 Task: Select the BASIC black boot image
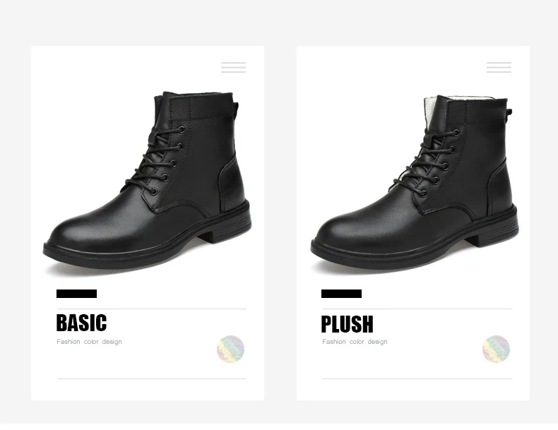point(148,182)
